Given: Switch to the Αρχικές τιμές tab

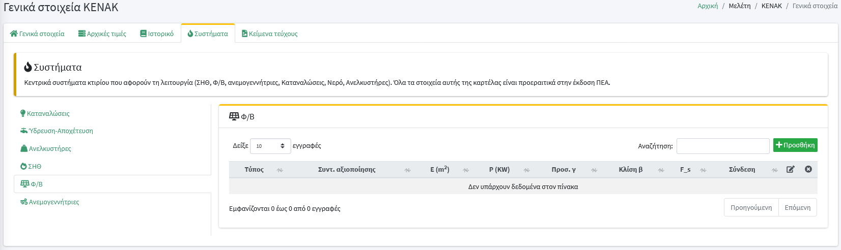Looking at the screenshot, I should coord(102,34).
